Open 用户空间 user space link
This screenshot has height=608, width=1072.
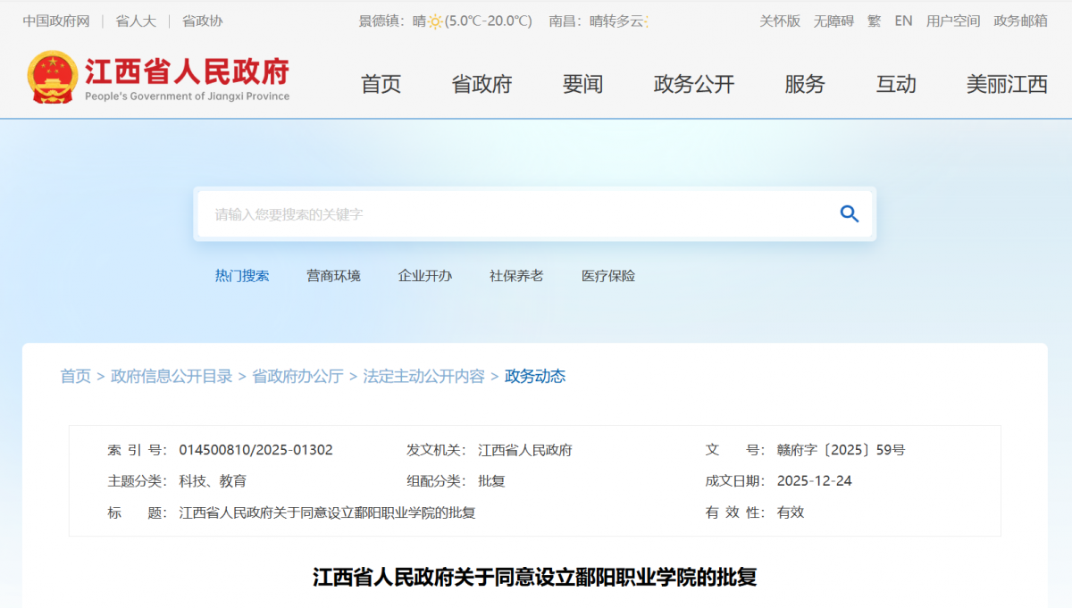point(952,21)
